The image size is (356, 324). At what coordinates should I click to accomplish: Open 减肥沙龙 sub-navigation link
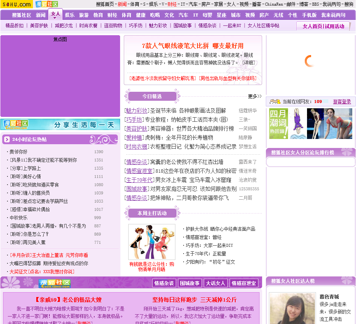pos(64,25)
